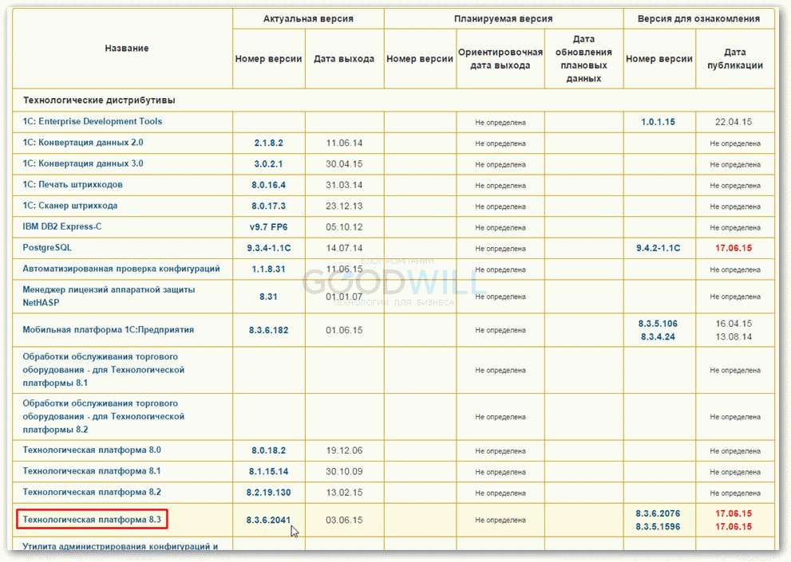Open IBM DB2 Express-C link
Screen dimensions: 791x562
[62, 227]
